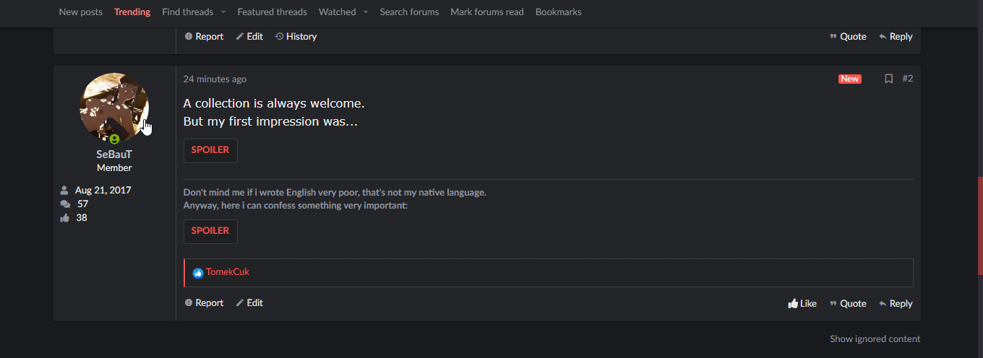The width and height of the screenshot is (983, 358).
Task: Reveal the SPOILER in the signature
Action: (x=210, y=231)
